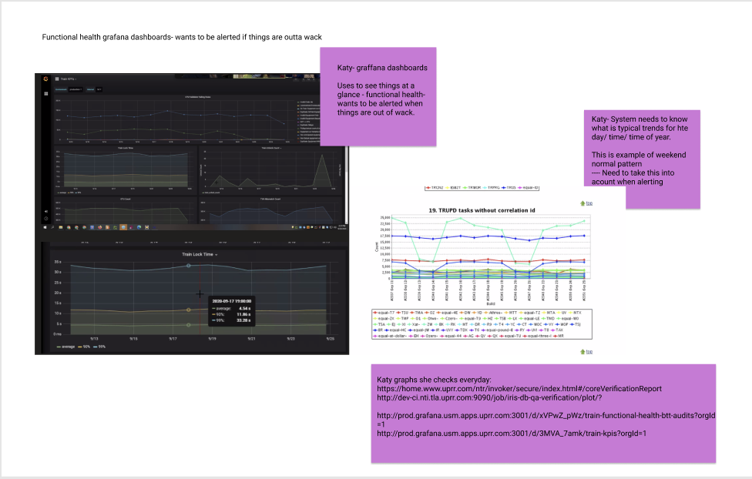Image resolution: width=752 pixels, height=479 pixels.
Task: Open the Dashboards grid icon in Grafana sidebar
Action: 46,93
